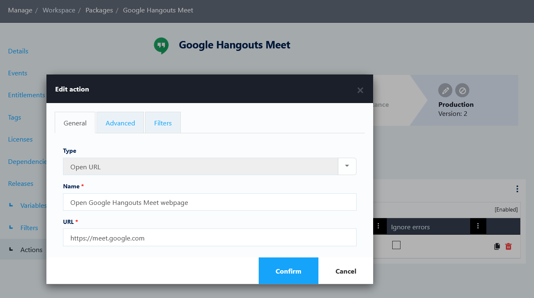This screenshot has width=534, height=298.
Task: Confirm the edited action
Action: (x=289, y=271)
